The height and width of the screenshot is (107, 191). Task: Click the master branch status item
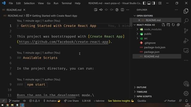tap(14, 101)
